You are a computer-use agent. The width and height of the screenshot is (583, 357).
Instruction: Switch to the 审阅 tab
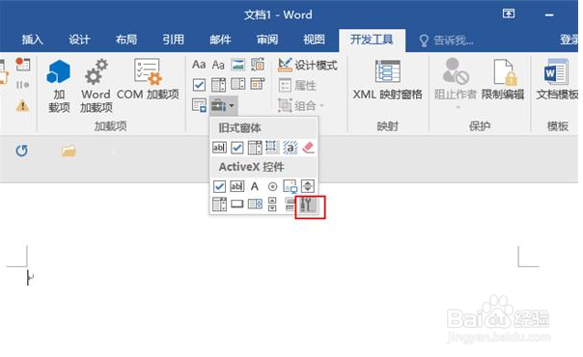[x=267, y=40]
